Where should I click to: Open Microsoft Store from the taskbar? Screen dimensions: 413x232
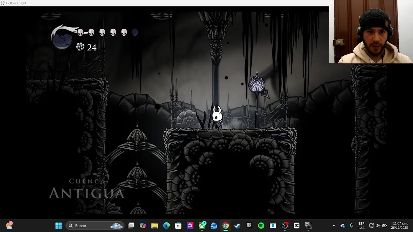point(178,226)
